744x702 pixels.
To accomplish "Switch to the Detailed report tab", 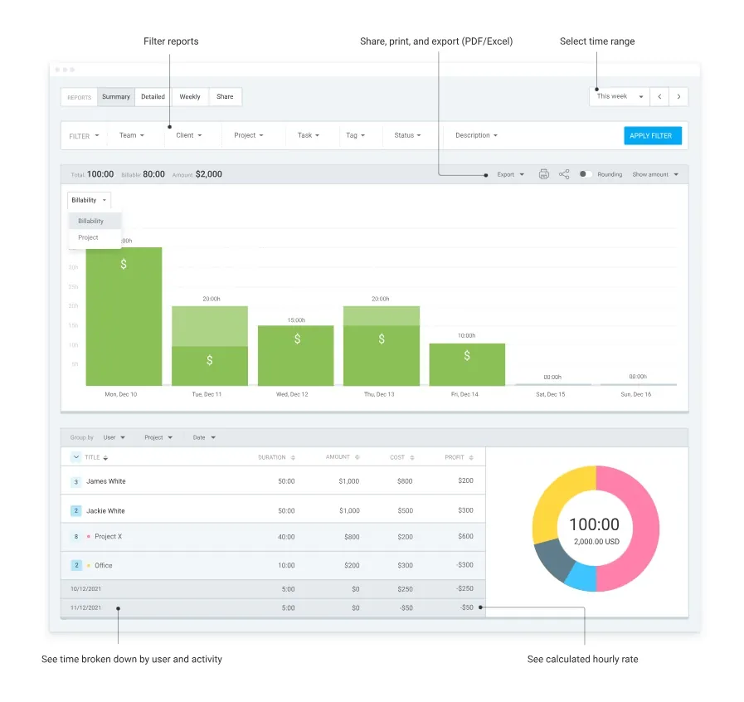I will pos(153,96).
